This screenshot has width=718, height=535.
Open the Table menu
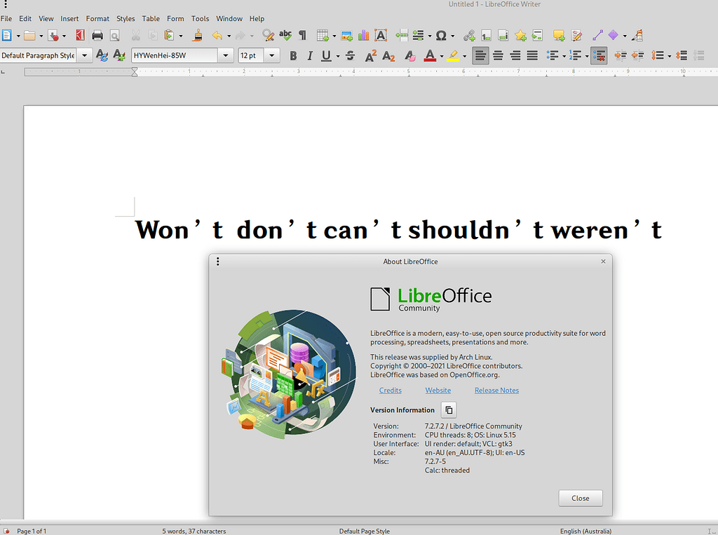tap(151, 18)
